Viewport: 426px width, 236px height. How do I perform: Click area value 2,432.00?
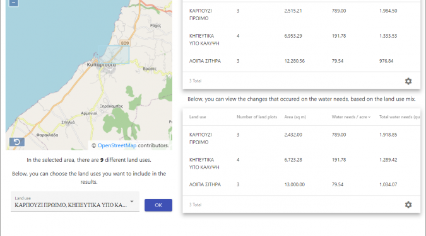coord(293,135)
